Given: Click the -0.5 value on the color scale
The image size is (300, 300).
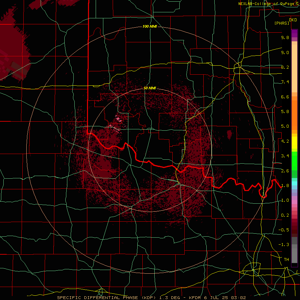Looking at the screenshot, I should [284, 230].
